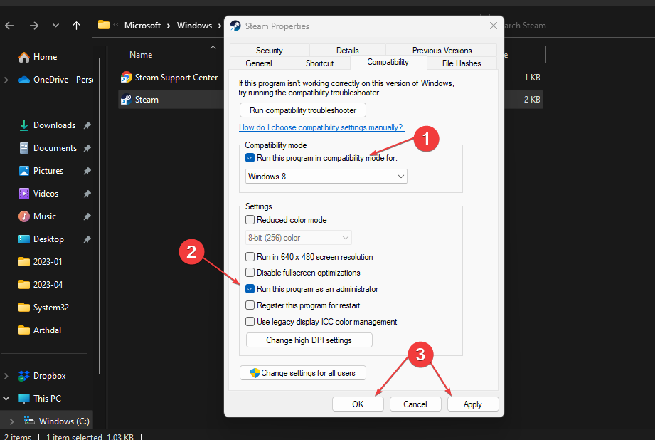Image resolution: width=655 pixels, height=440 pixels.
Task: Expand the Dropbox tree node
Action: point(6,376)
